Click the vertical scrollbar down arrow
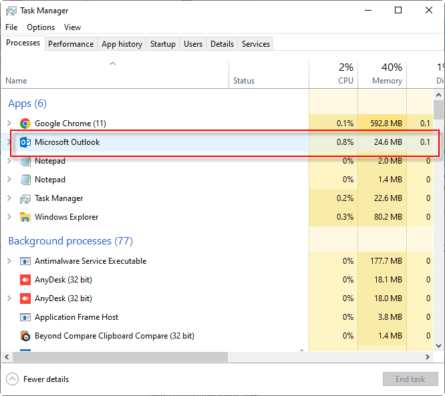Viewport: 445px width, 396px height. (438, 346)
